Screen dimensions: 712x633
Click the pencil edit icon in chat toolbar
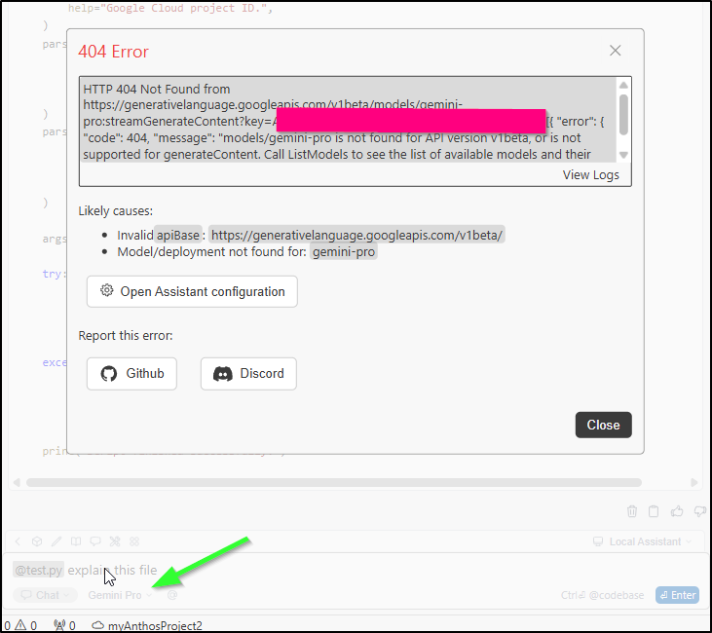pyautogui.click(x=56, y=541)
